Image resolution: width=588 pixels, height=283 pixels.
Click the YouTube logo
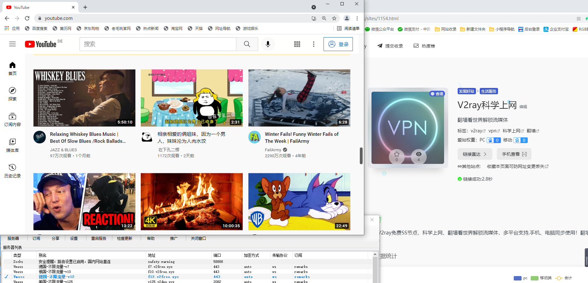coord(41,44)
